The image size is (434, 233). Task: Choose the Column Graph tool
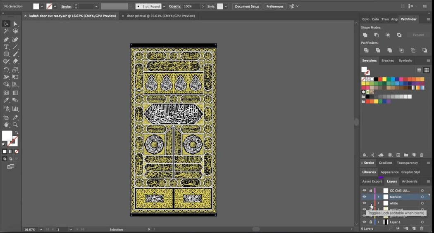(x=15, y=109)
